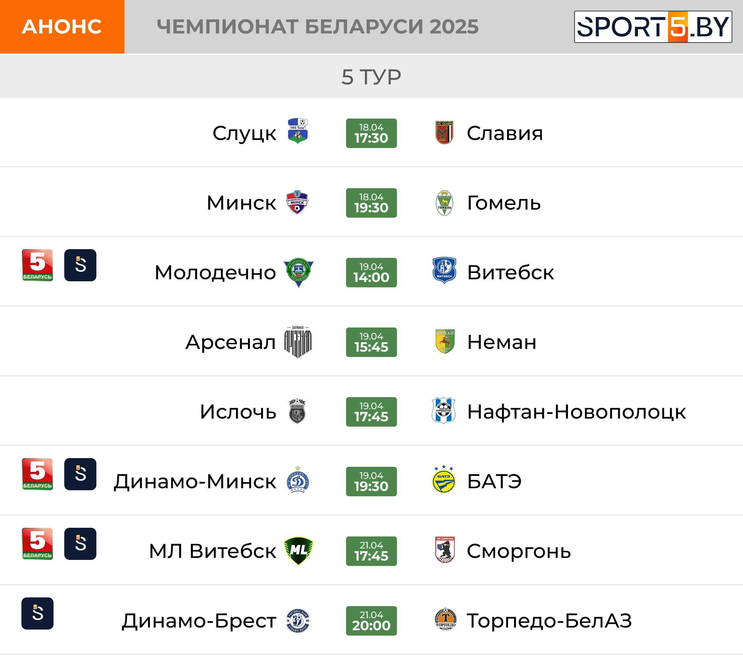Select the Torpedo-BelAZ club emblem

coord(445,619)
